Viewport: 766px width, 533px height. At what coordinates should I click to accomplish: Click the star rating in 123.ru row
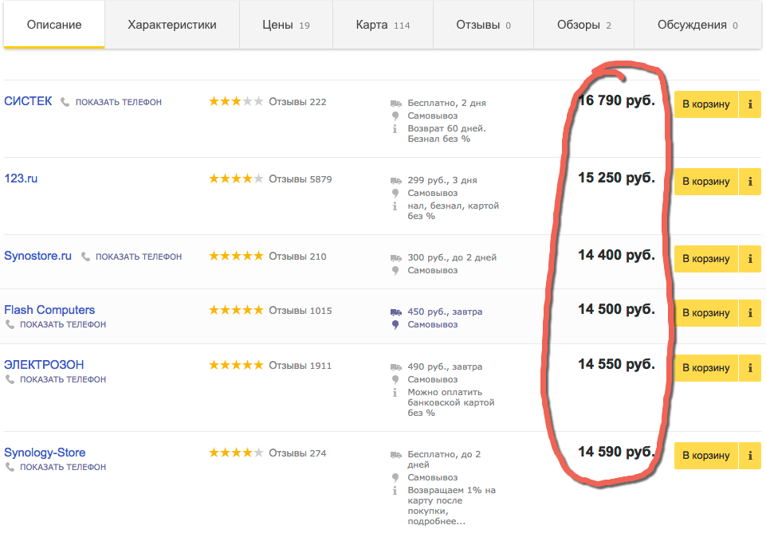coord(236,178)
